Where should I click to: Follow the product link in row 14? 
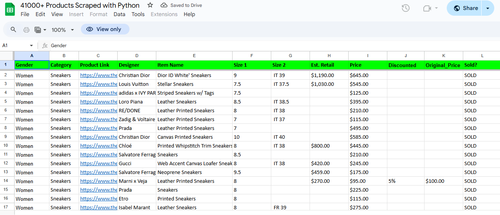coord(98,181)
